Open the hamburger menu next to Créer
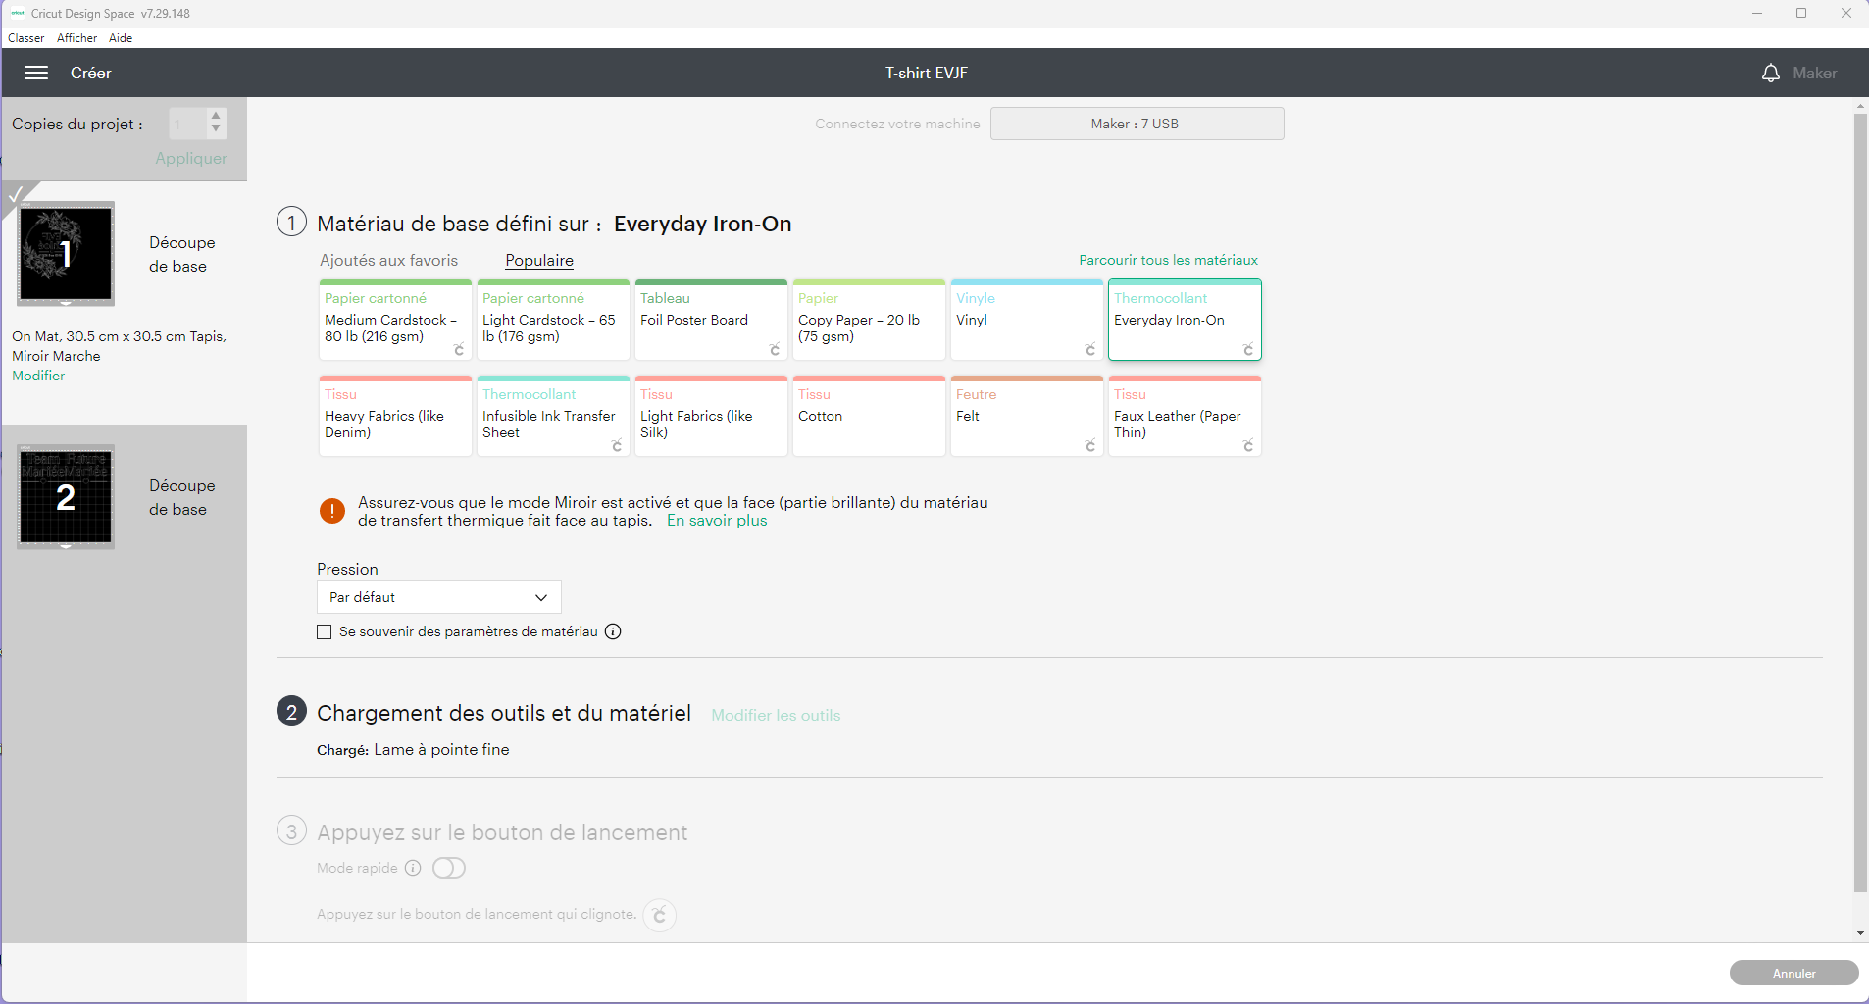 coord(36,73)
